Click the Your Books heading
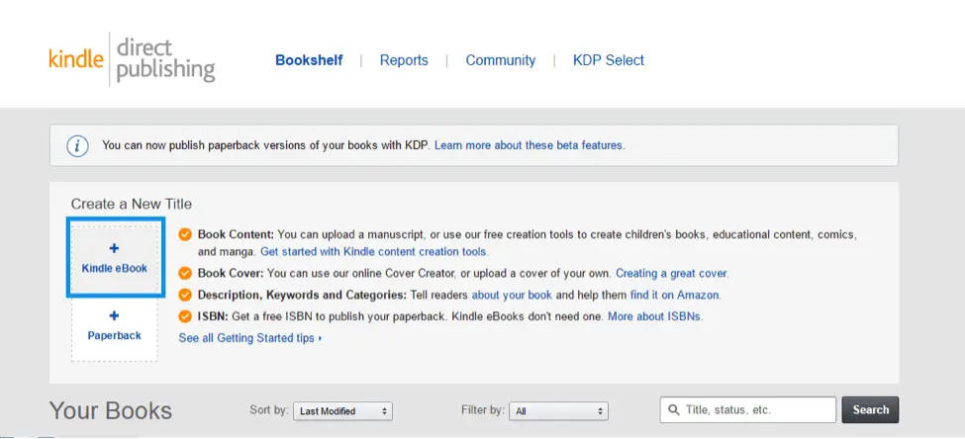 pos(111,410)
